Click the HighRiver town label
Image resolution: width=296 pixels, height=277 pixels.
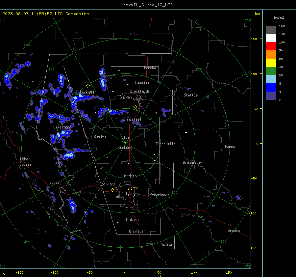(x=136, y=231)
